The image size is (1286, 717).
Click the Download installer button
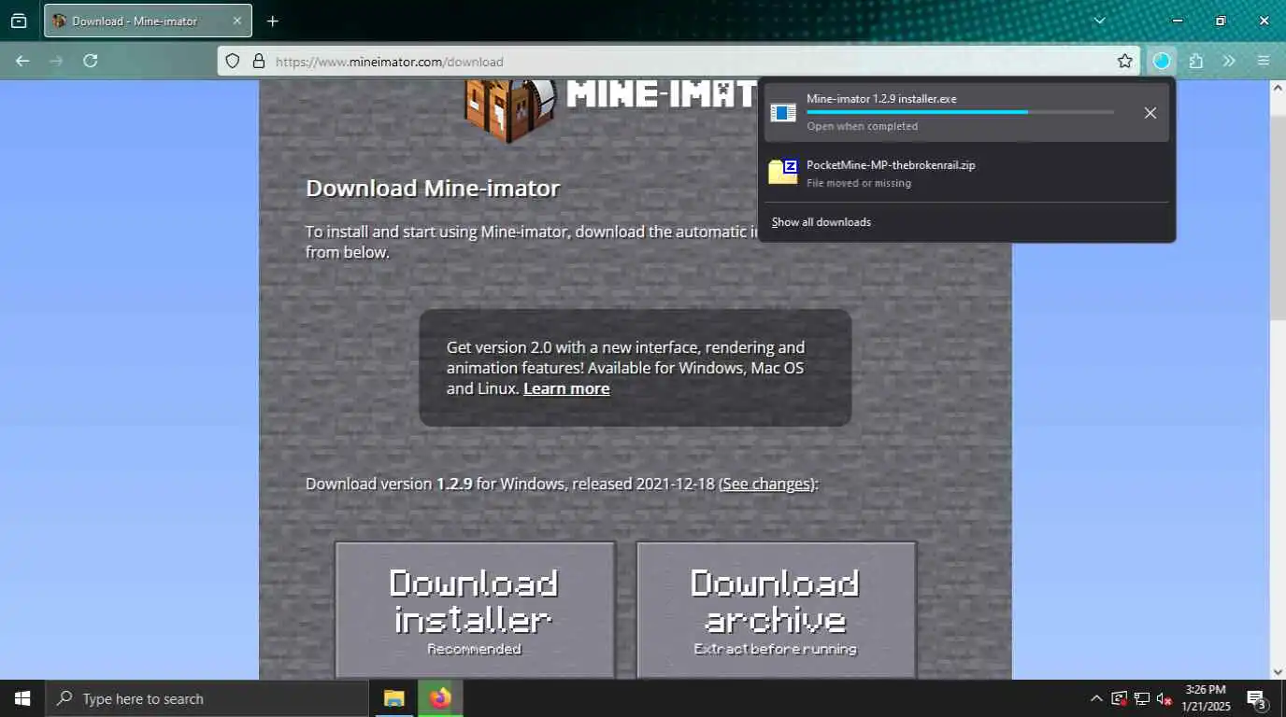click(475, 610)
